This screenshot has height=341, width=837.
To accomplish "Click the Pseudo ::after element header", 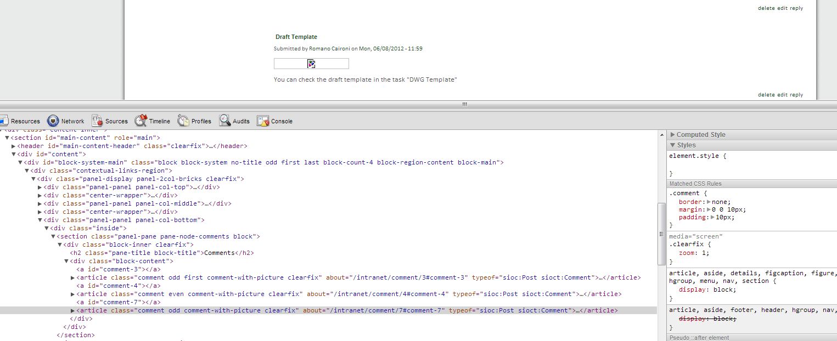I will (752, 338).
